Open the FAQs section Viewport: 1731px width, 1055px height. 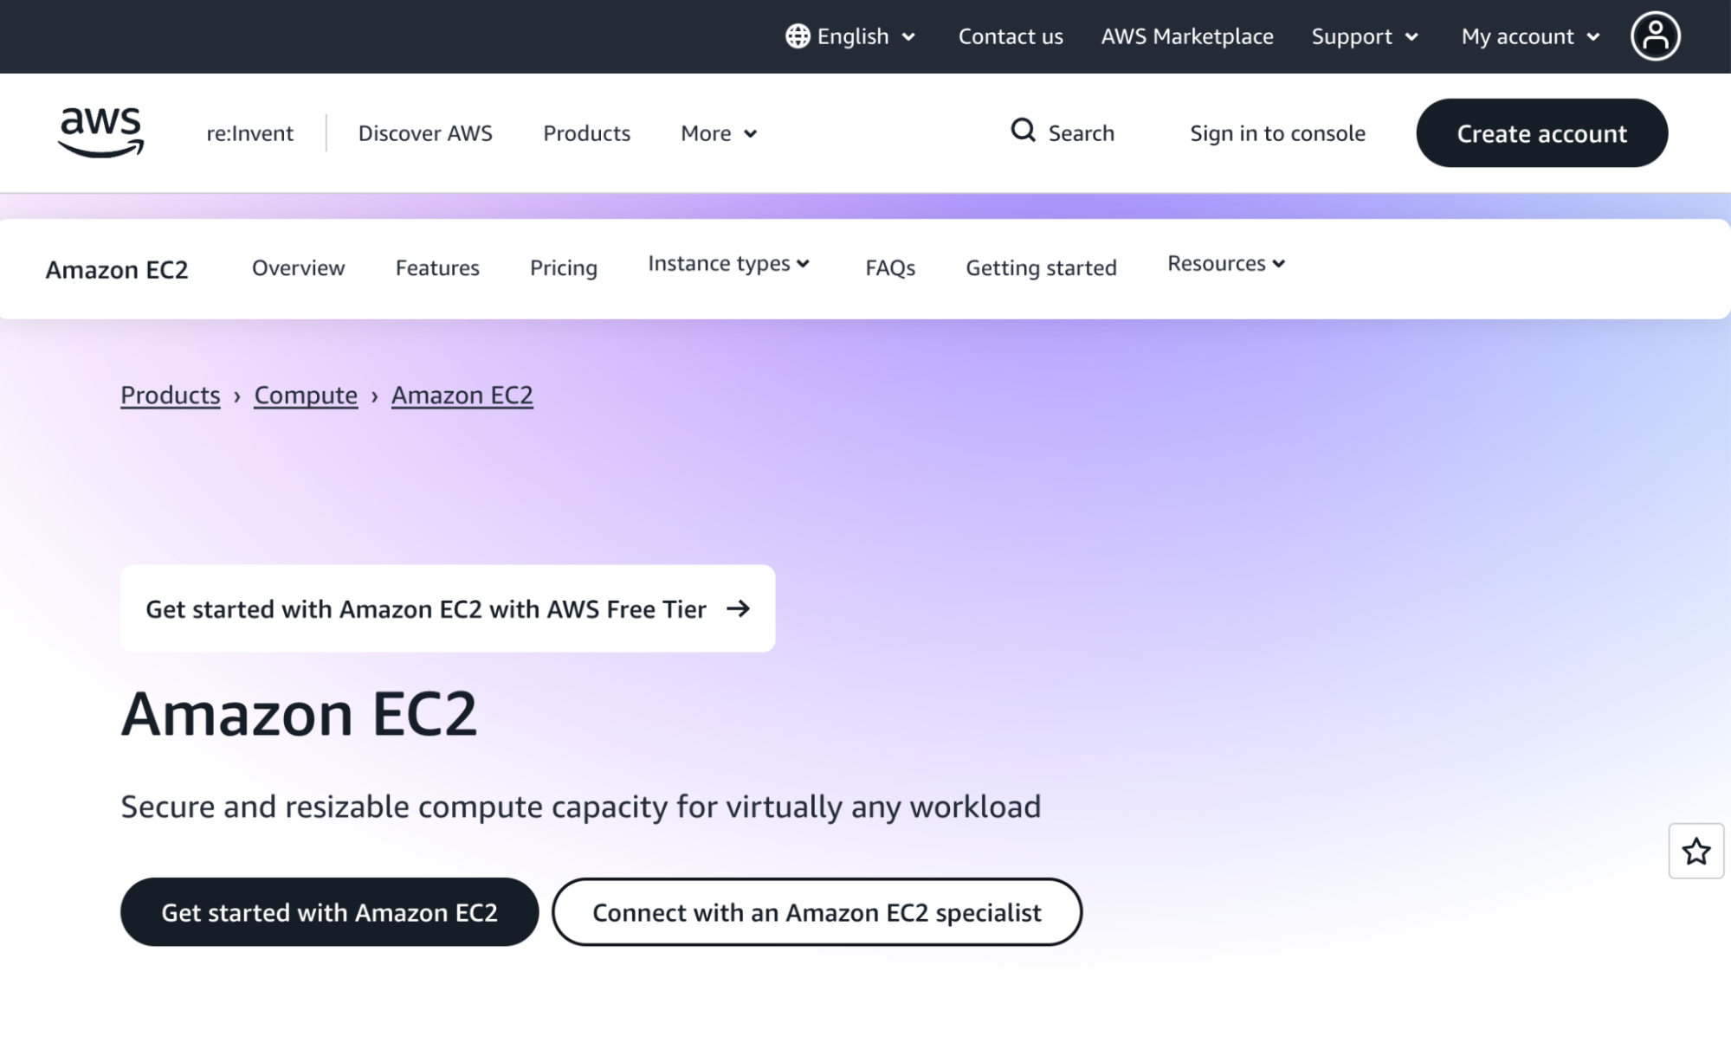point(889,268)
